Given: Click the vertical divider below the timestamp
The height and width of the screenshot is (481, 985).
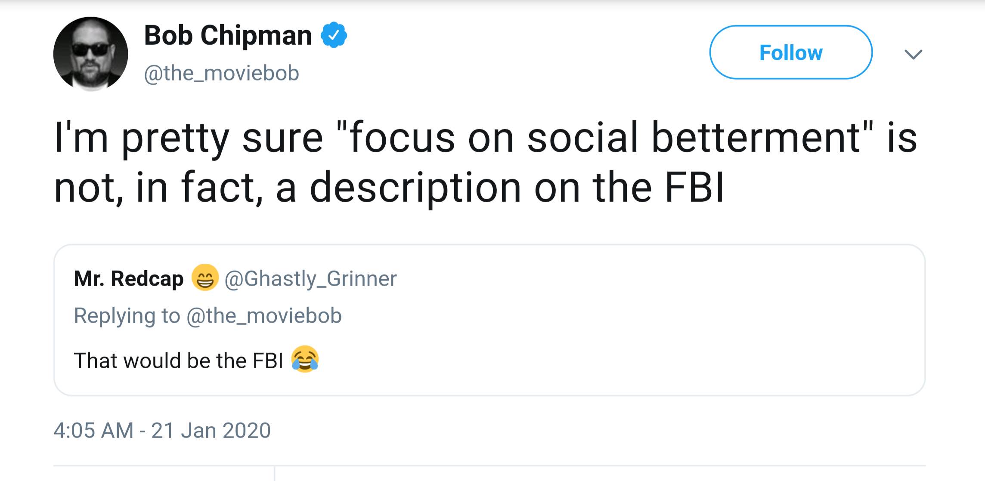Looking at the screenshot, I should coord(275,473).
